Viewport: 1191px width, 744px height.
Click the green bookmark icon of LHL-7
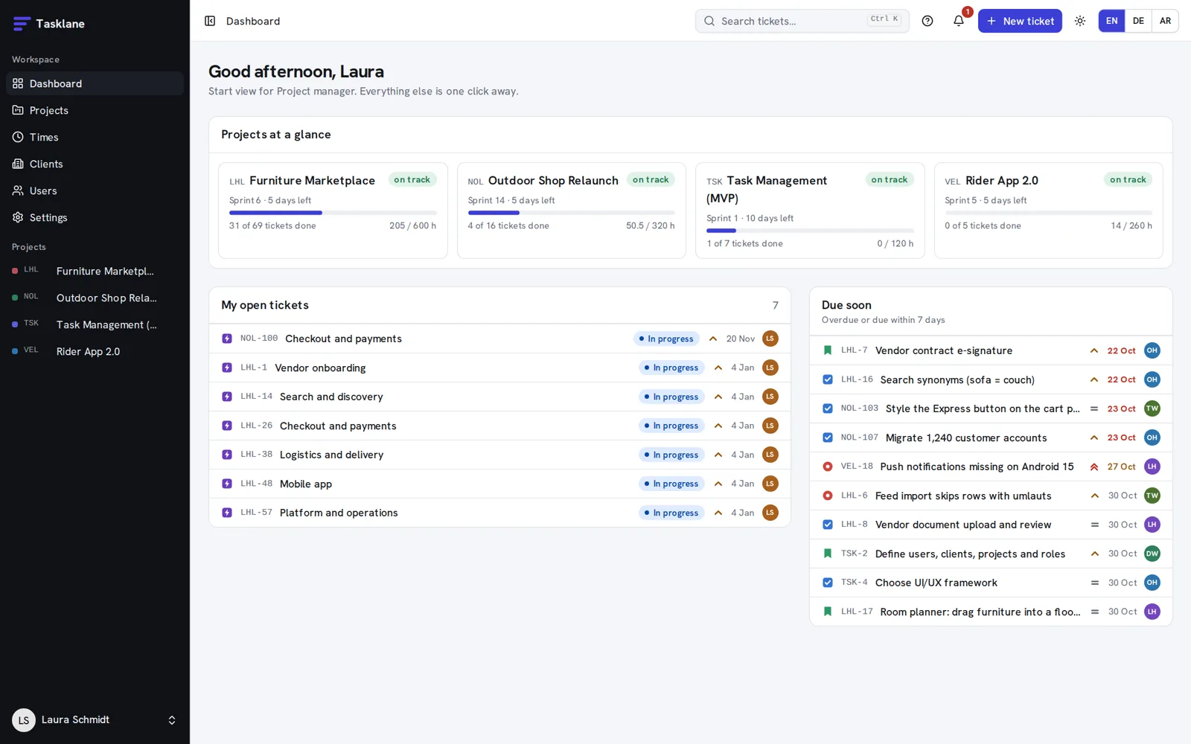coord(828,350)
